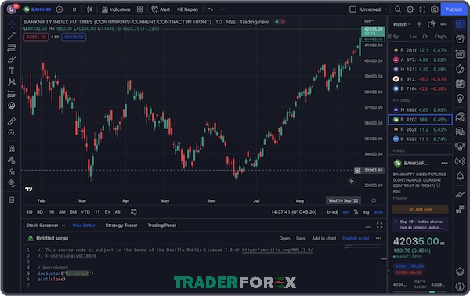Open the help question mark icon
470x296 pixels.
[x=460, y=287]
